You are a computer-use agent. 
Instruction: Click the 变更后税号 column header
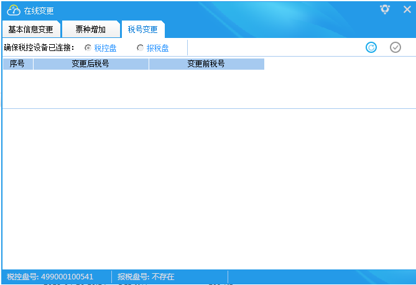click(91, 64)
